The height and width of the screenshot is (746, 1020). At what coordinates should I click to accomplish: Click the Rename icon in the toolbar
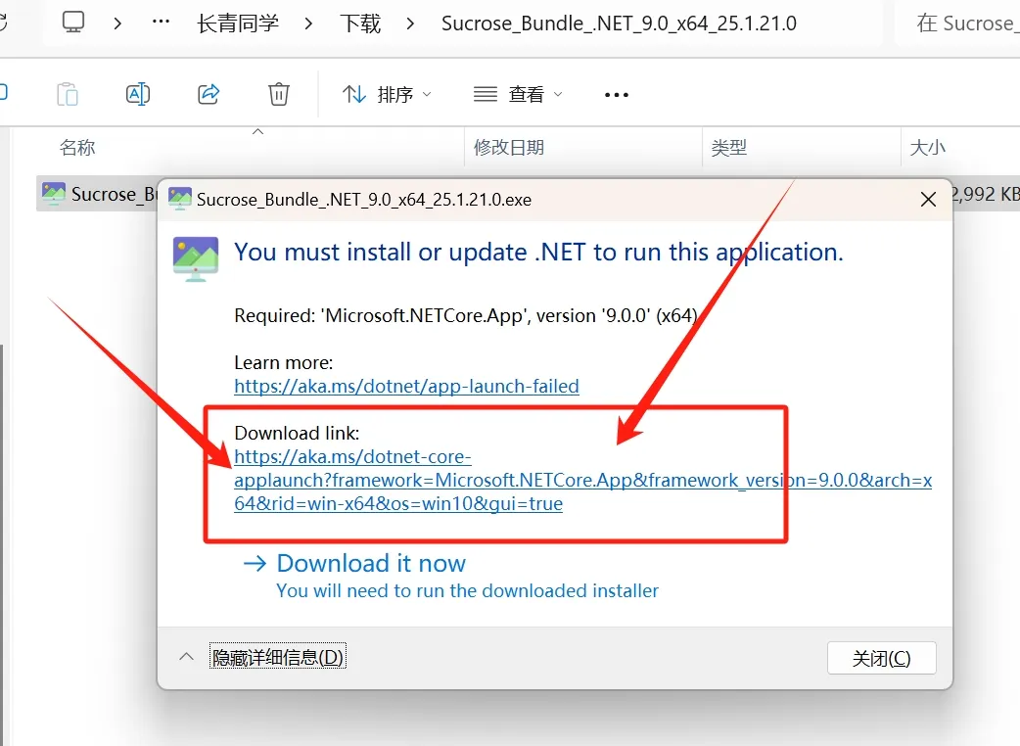(138, 94)
